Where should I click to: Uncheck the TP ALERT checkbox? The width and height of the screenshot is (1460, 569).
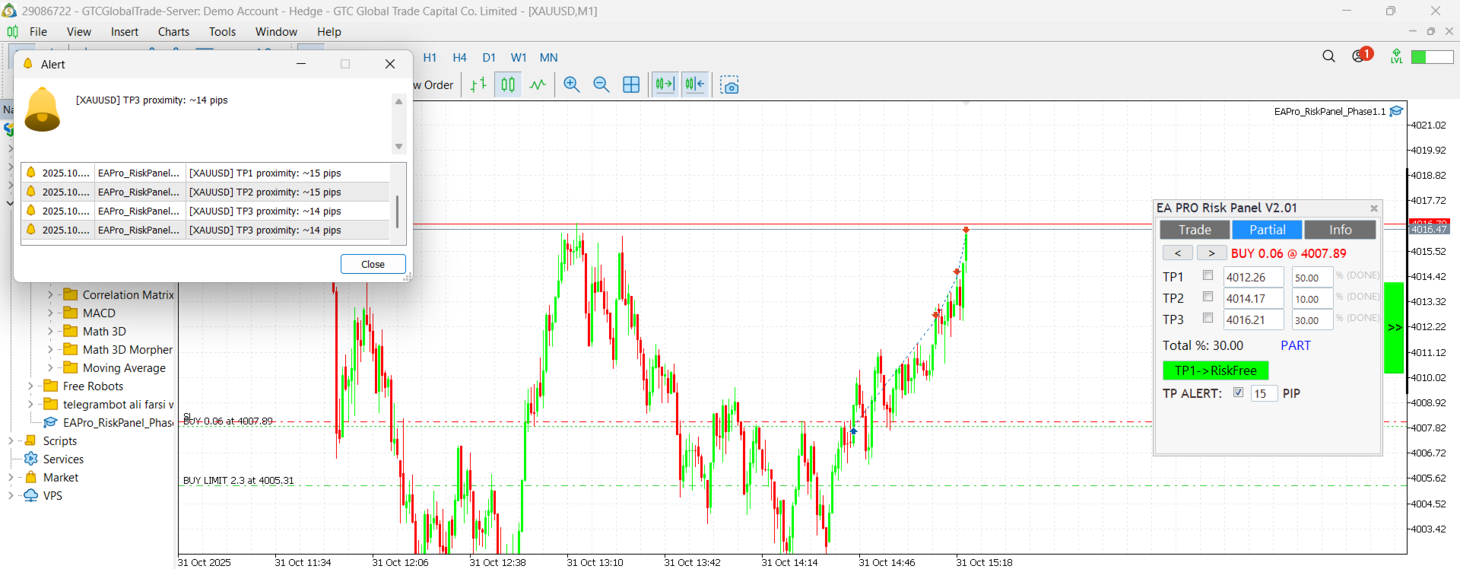(x=1238, y=393)
